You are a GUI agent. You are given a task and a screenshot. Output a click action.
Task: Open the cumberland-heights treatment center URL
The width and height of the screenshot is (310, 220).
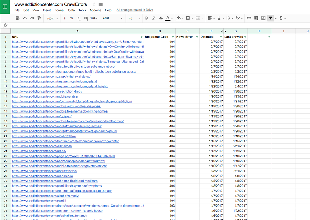[60, 87]
